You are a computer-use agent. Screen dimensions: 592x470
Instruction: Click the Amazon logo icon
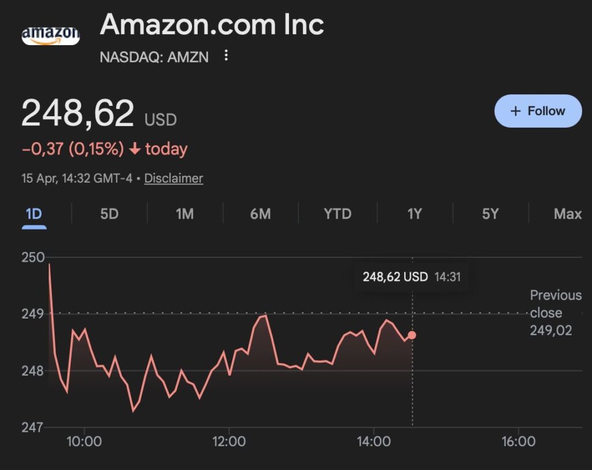pyautogui.click(x=50, y=35)
